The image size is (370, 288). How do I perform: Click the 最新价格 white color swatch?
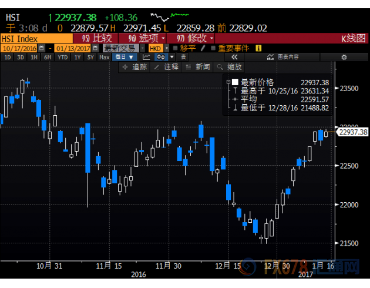[235, 83]
